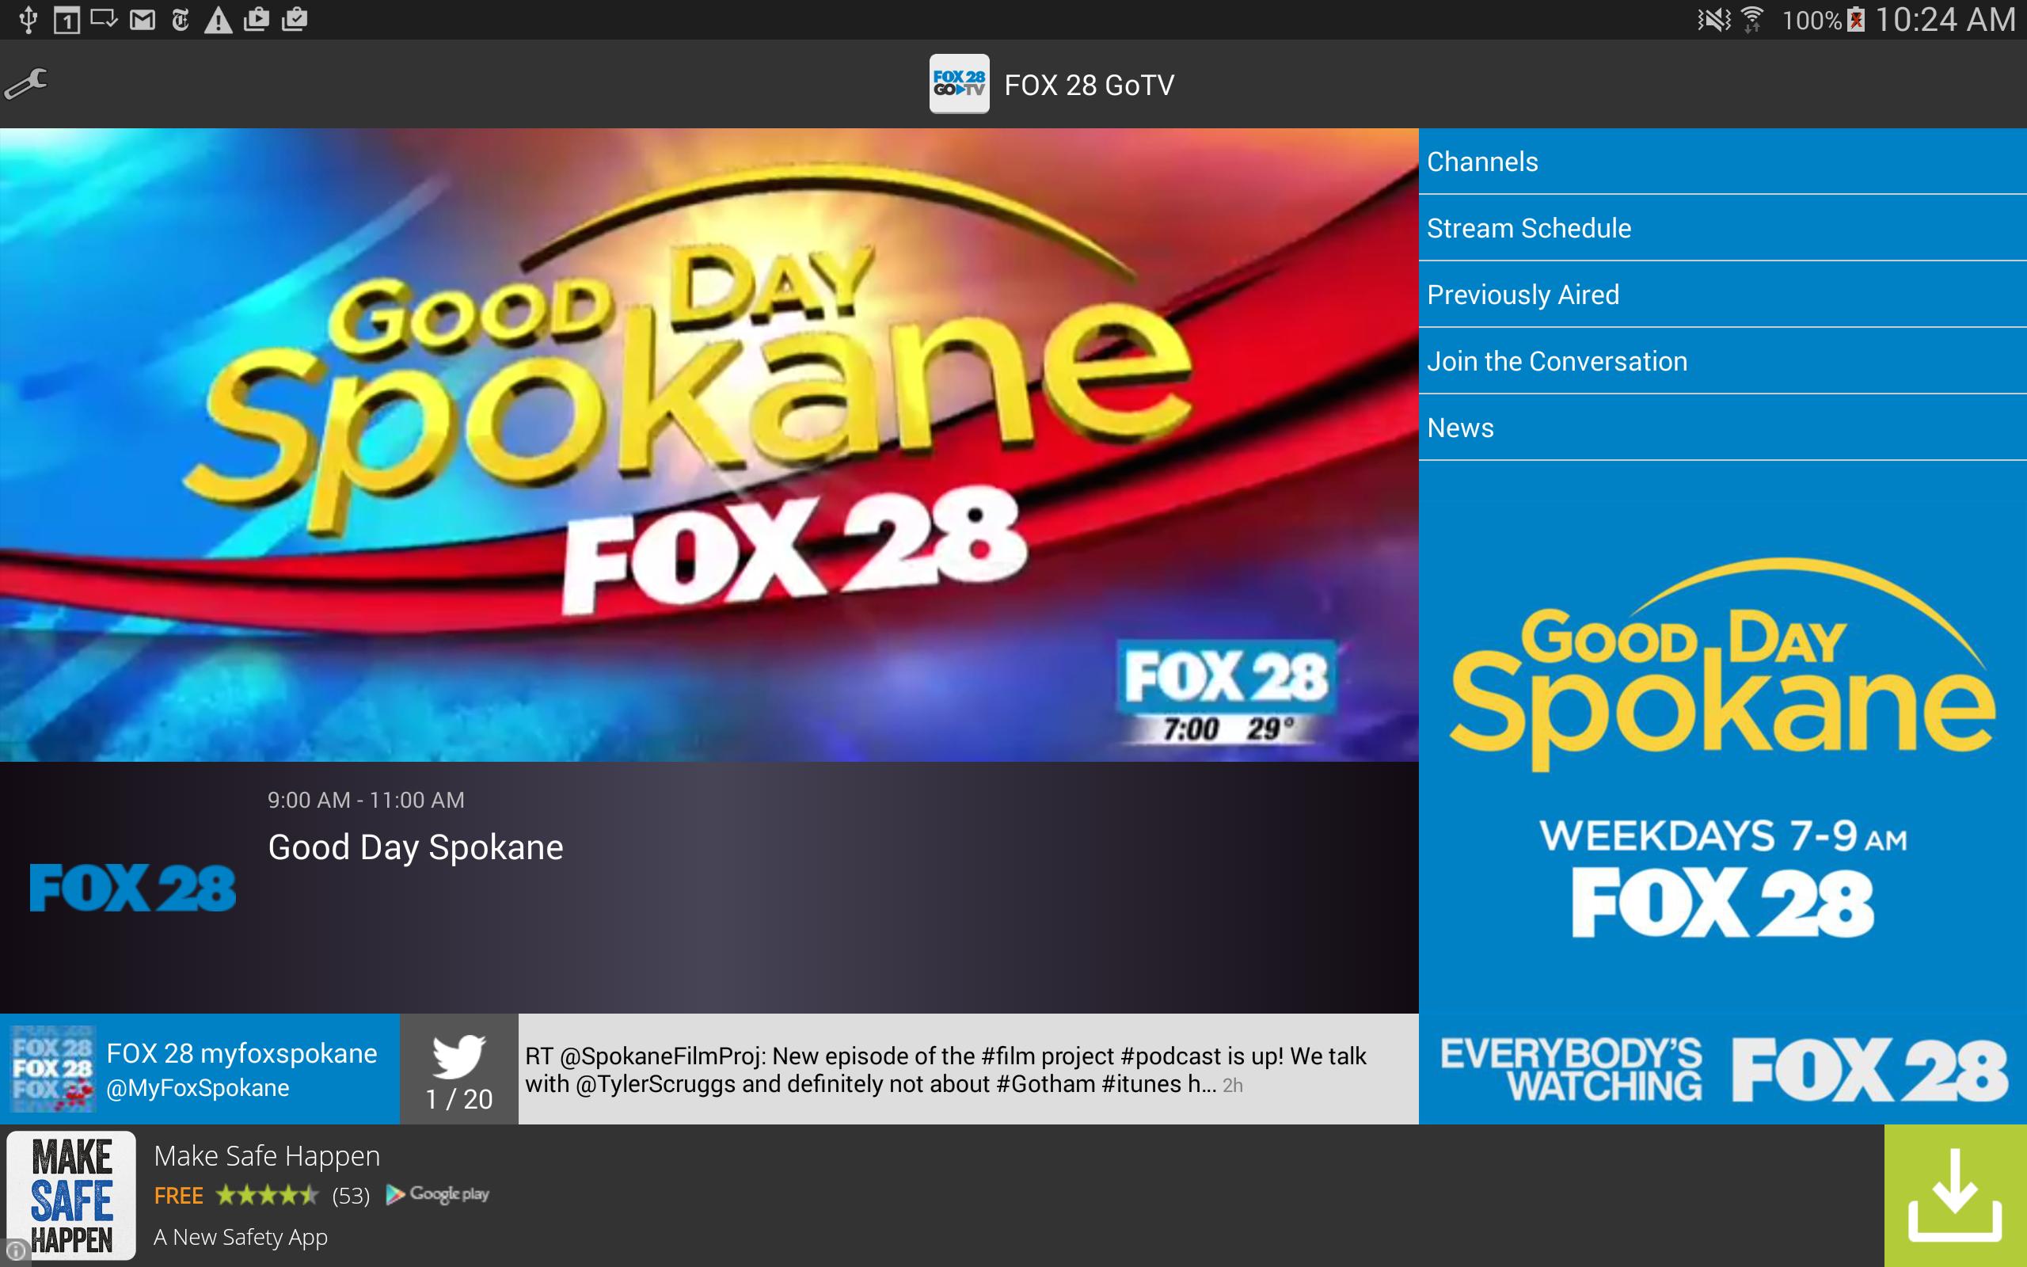The height and width of the screenshot is (1267, 2027).
Task: Tap Make Safe Happen ad title
Action: pos(267,1155)
